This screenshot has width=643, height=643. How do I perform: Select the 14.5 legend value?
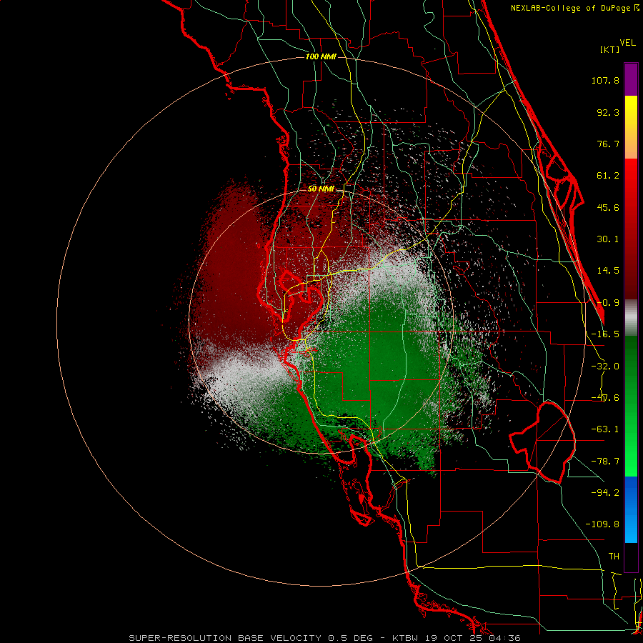pyautogui.click(x=608, y=271)
